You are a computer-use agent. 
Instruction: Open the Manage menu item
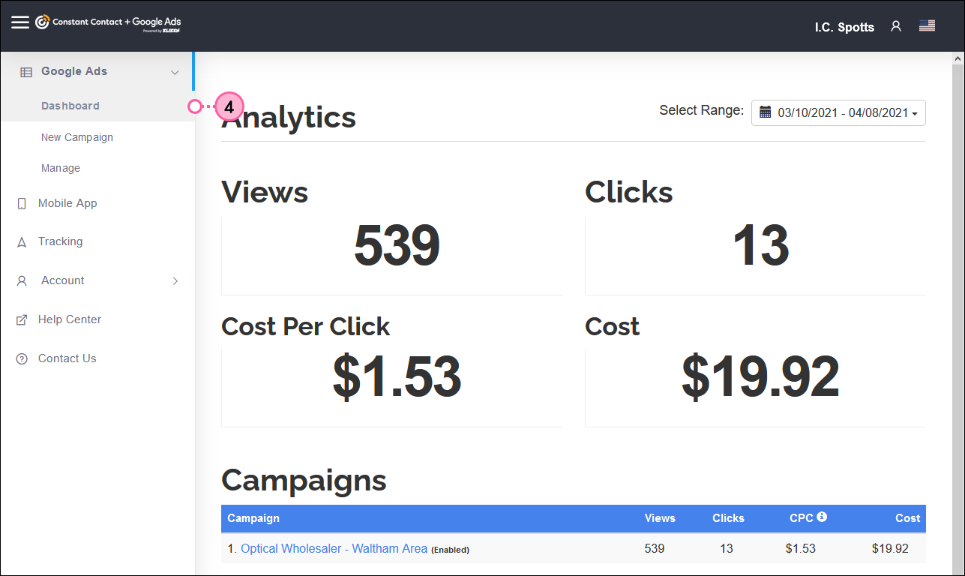[x=60, y=168]
